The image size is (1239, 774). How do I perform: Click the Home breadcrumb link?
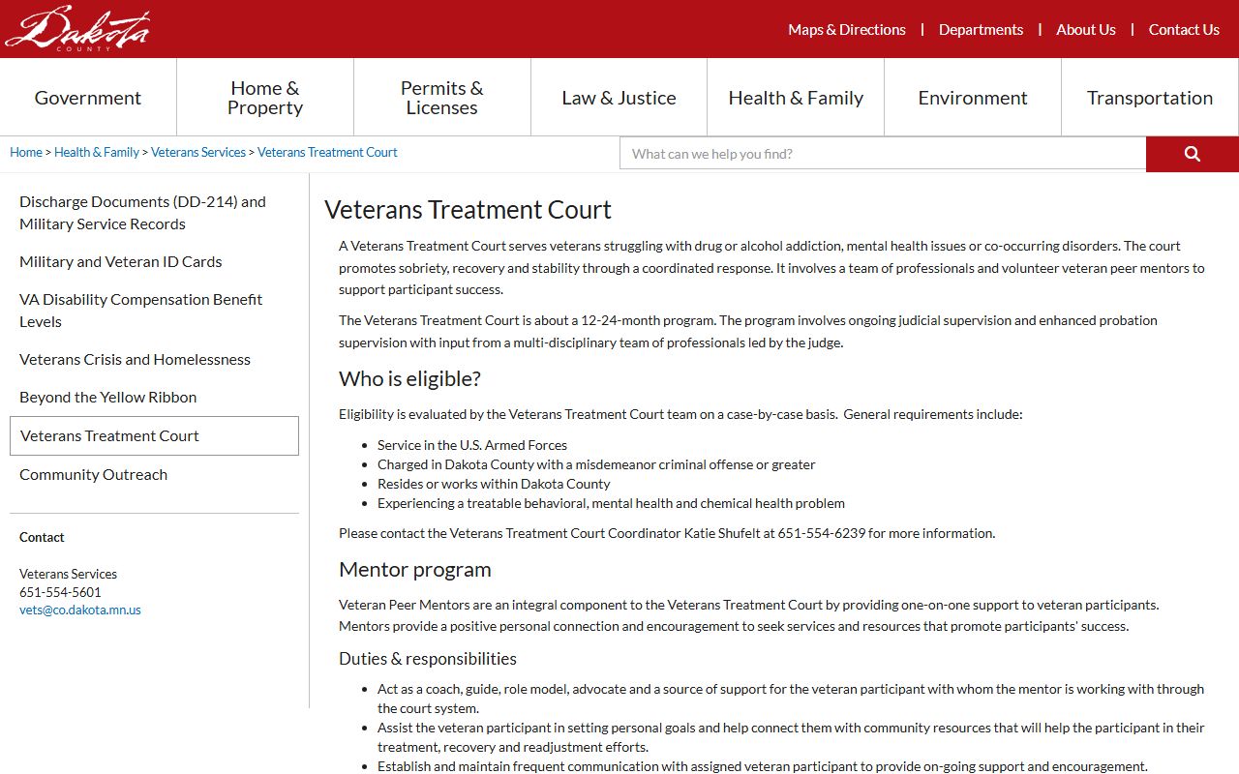(26, 152)
